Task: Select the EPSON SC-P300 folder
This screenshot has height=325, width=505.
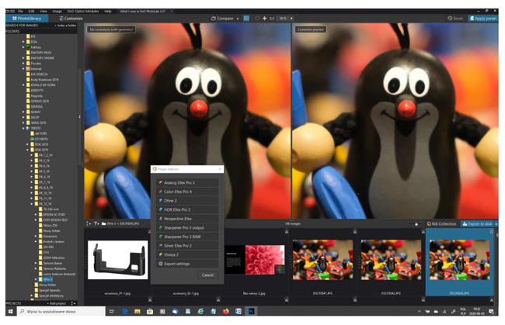Action: [54, 214]
